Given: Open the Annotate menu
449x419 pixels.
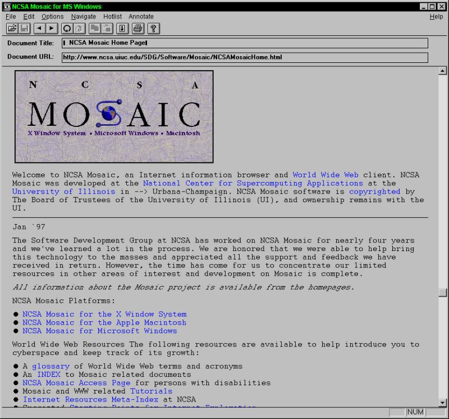Looking at the screenshot, I should 141,16.
